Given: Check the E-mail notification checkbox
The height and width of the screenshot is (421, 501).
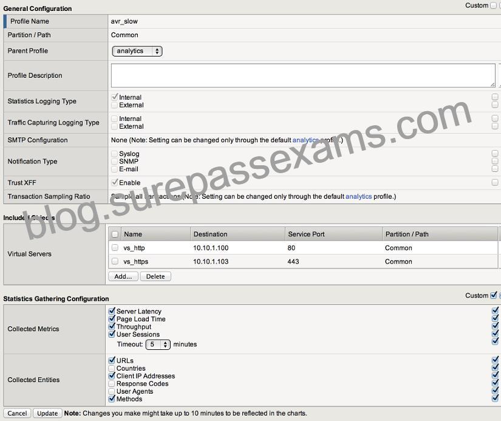Looking at the screenshot, I should [114, 169].
